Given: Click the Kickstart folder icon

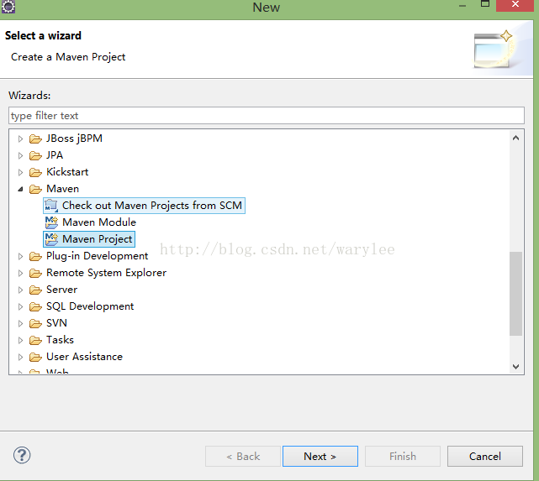Looking at the screenshot, I should click(35, 172).
